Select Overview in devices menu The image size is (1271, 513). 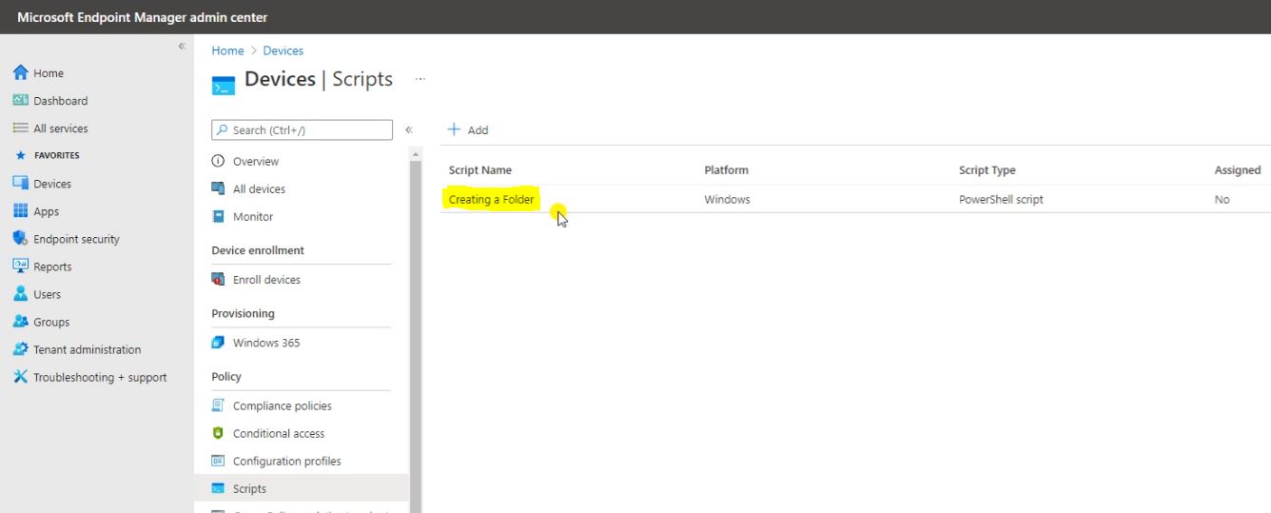256,162
